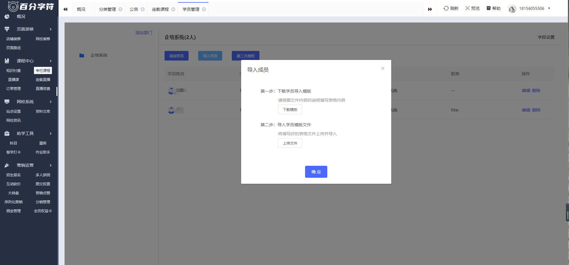Collapse the 课程中心 sidebar section

point(50,61)
